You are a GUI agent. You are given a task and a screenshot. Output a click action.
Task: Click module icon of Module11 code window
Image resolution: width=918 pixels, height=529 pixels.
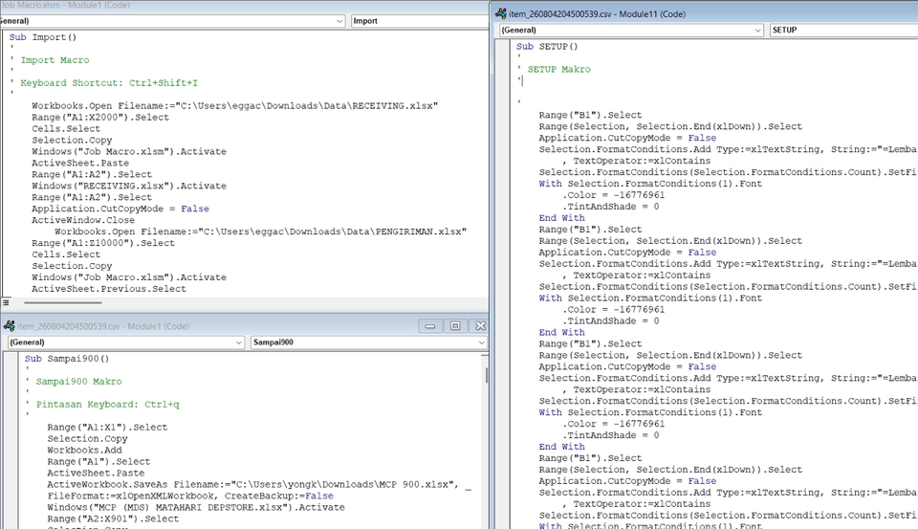pos(500,13)
